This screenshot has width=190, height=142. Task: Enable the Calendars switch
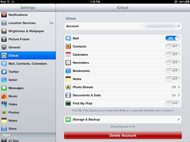172,54
